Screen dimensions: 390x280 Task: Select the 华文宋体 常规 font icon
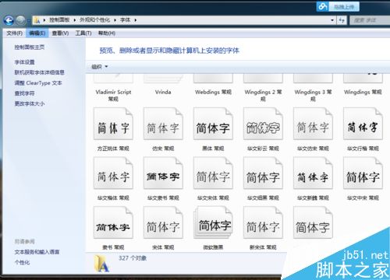tap(213, 173)
